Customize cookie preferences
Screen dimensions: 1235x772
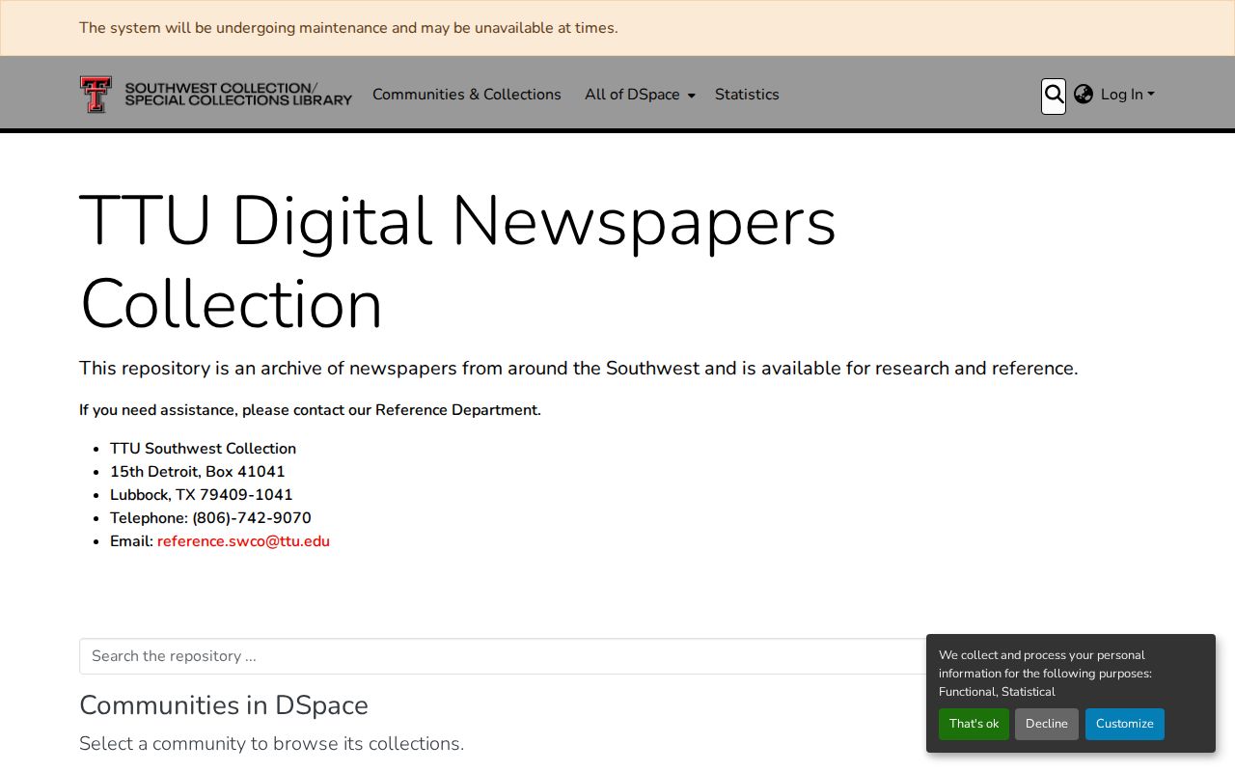(1125, 724)
